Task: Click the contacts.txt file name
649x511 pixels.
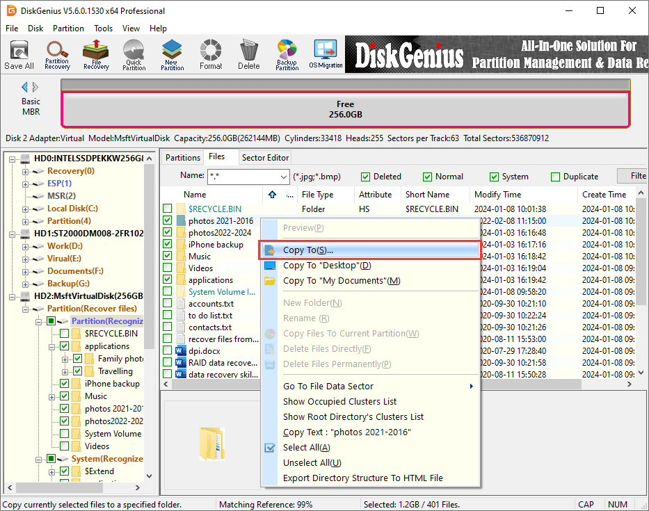Action: point(210,327)
